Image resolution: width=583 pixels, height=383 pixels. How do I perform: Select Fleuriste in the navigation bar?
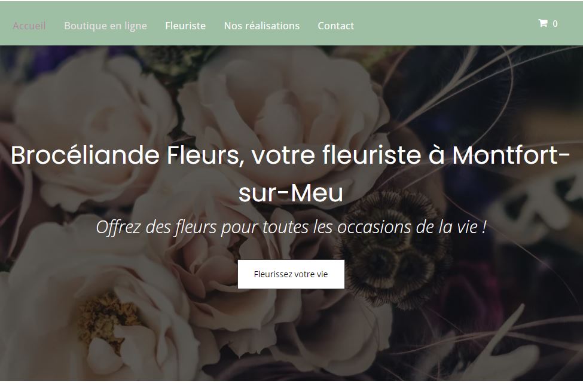[185, 26]
